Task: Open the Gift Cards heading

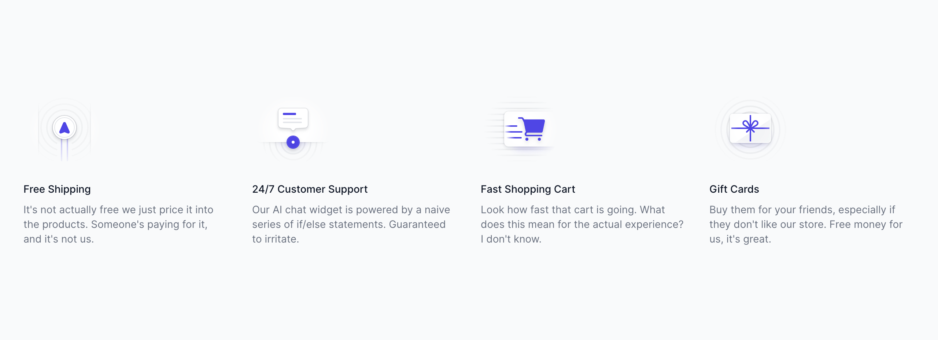Action: [x=734, y=189]
